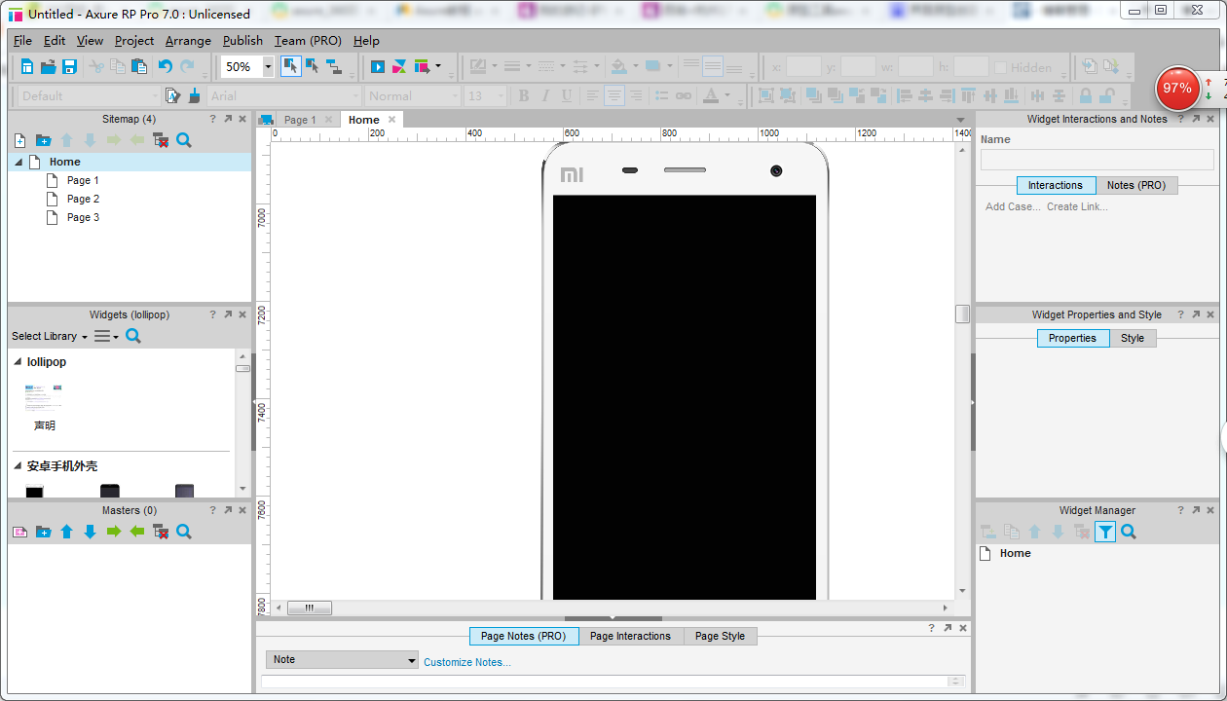This screenshot has height=701, width=1227.
Task: Click canvas vertical scrollbar thumb
Action: point(962,314)
